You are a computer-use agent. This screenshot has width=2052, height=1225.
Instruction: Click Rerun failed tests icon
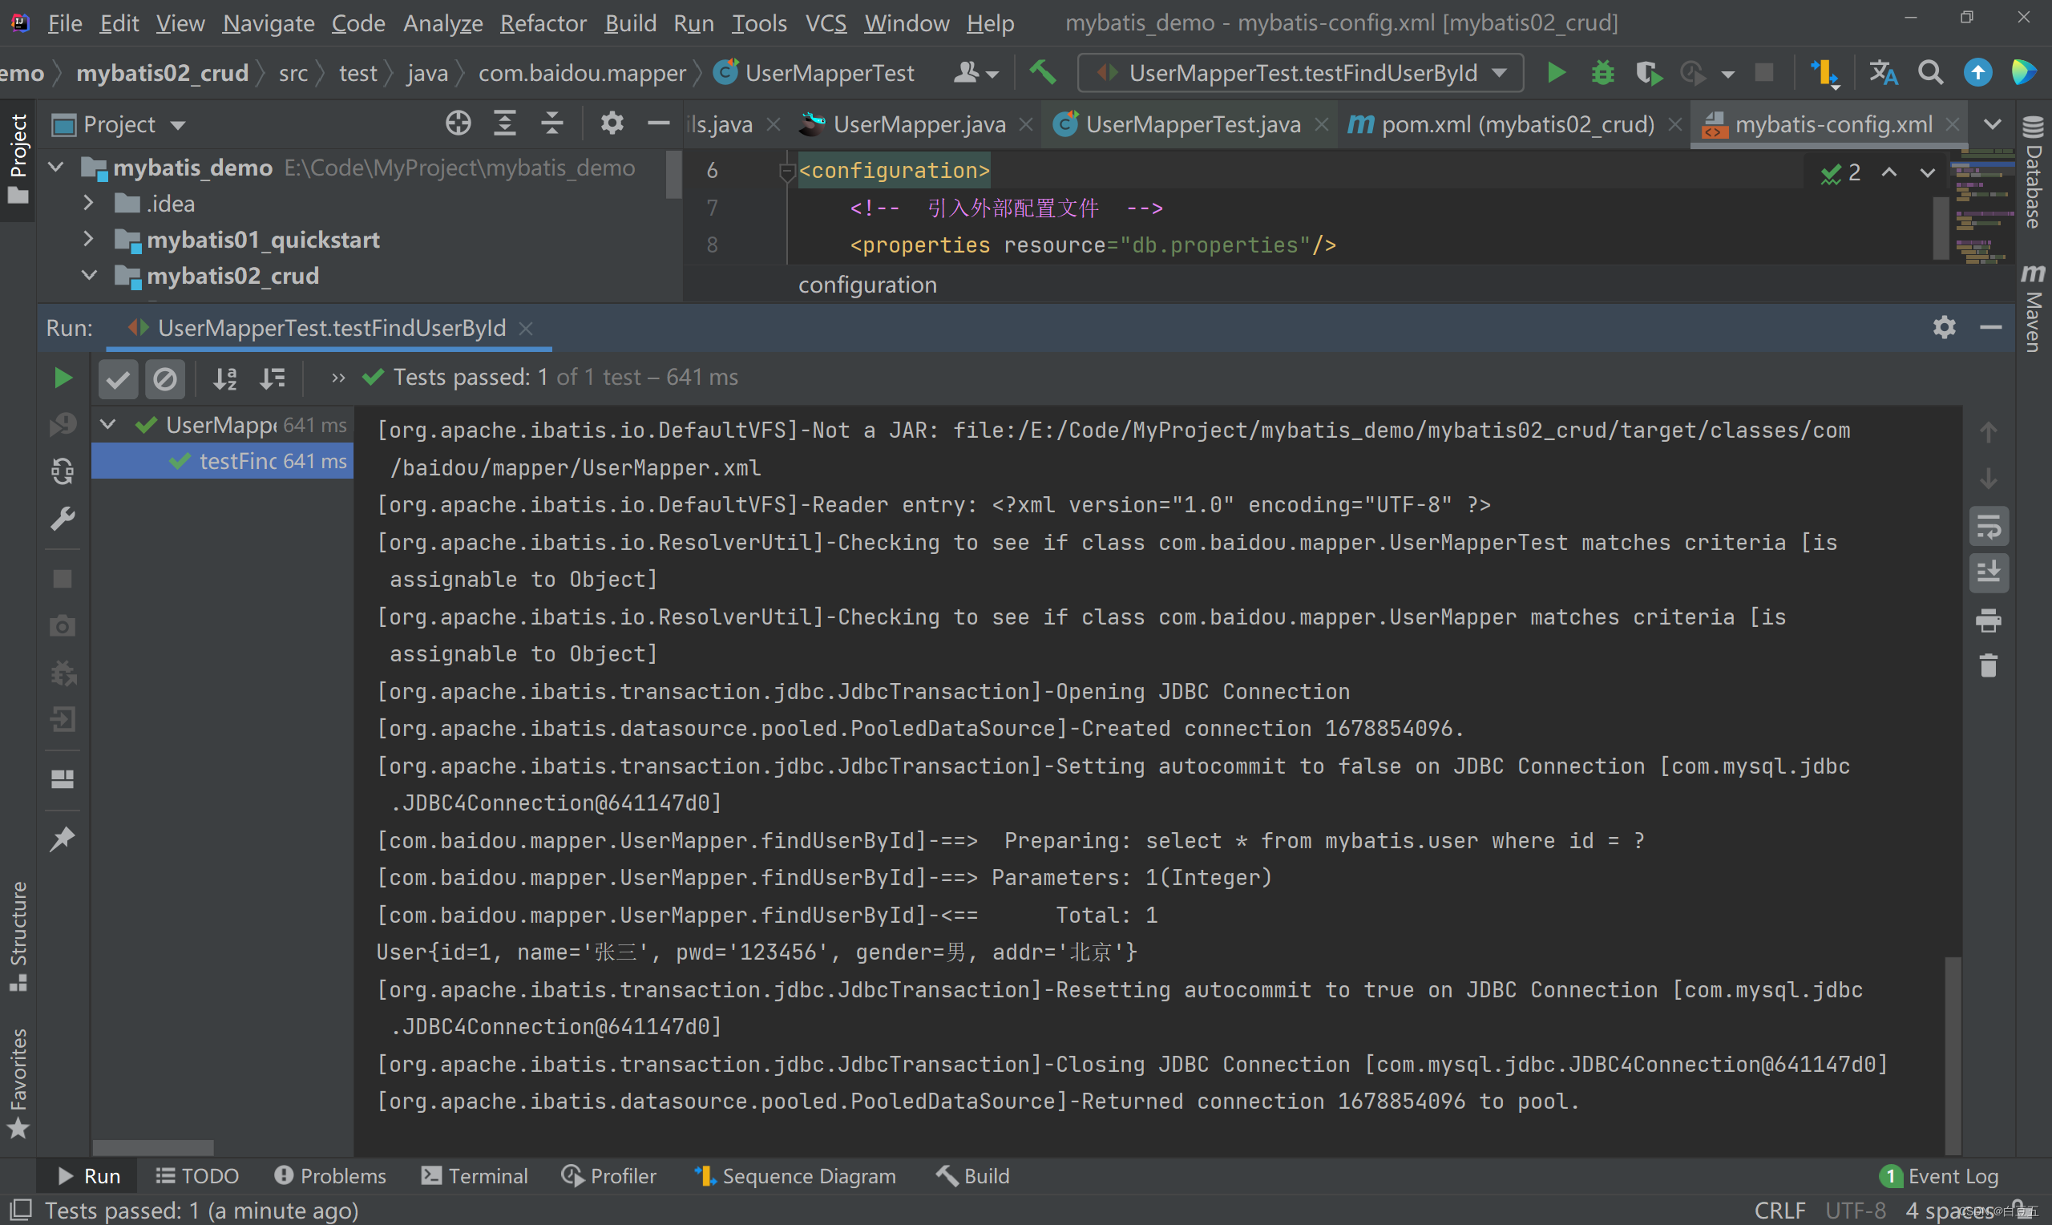point(63,424)
